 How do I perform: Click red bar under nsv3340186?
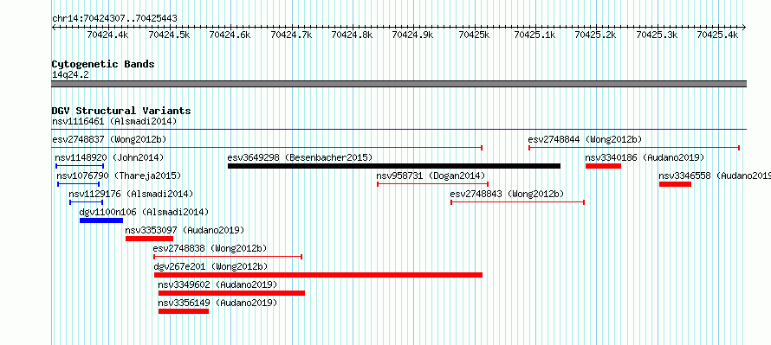(603, 166)
